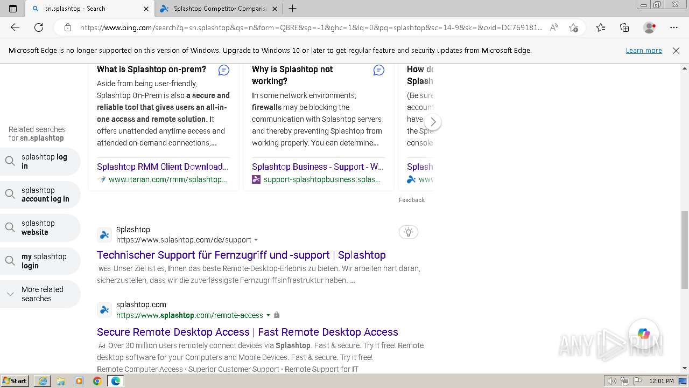
Task: Click the 12:01 PM system clock
Action: coord(662,381)
